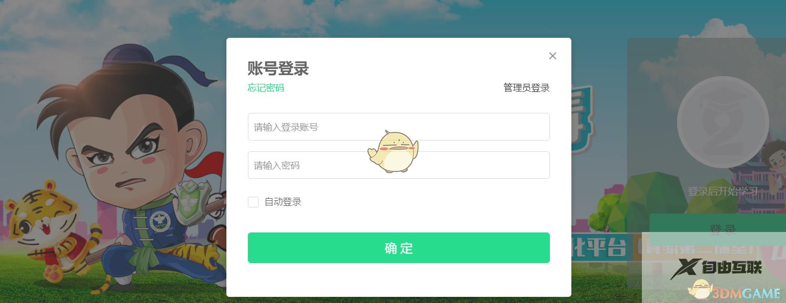This screenshot has height=303, width=786.
Task: Click the green 确定 button
Action: (399, 248)
